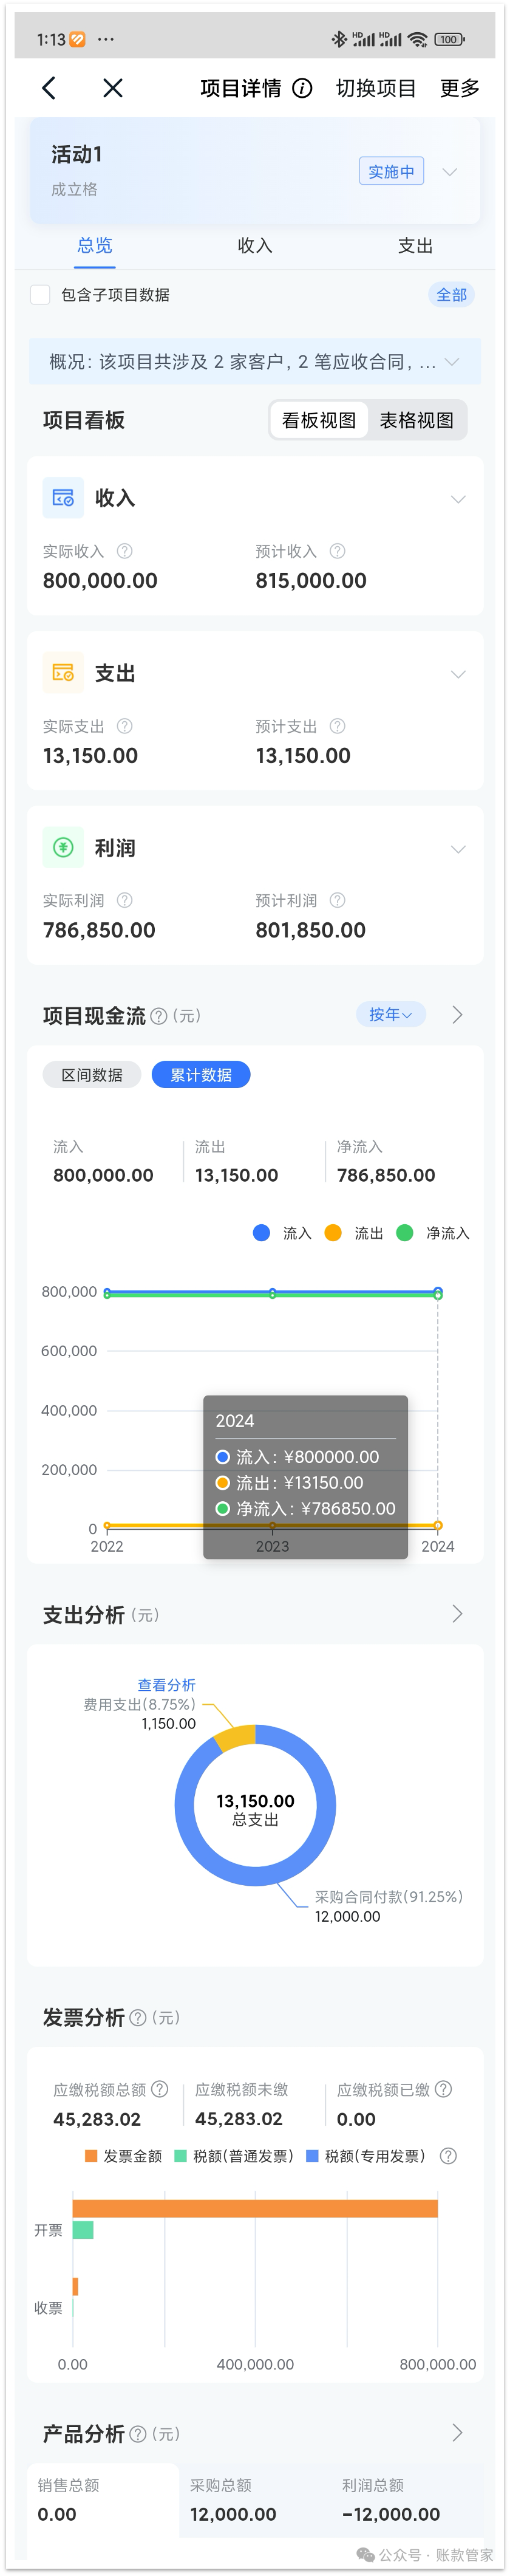
Task: Click the 支出 card icon
Action: [x=63, y=673]
